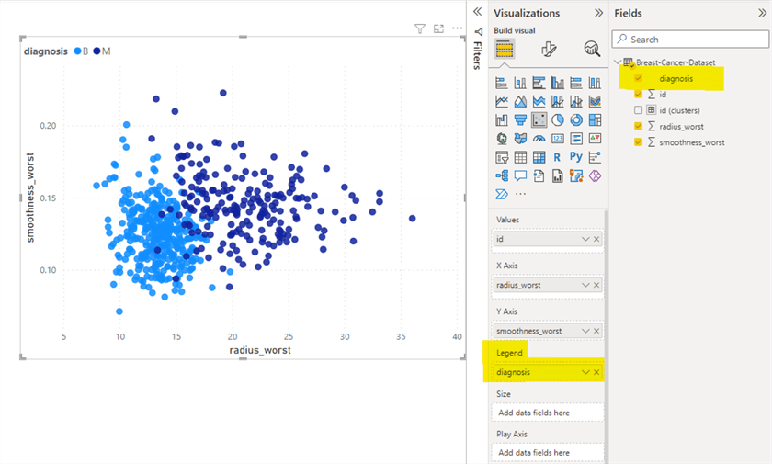Remove smoothness_worst from the Y Axis
The width and height of the screenshot is (772, 464).
(x=596, y=331)
